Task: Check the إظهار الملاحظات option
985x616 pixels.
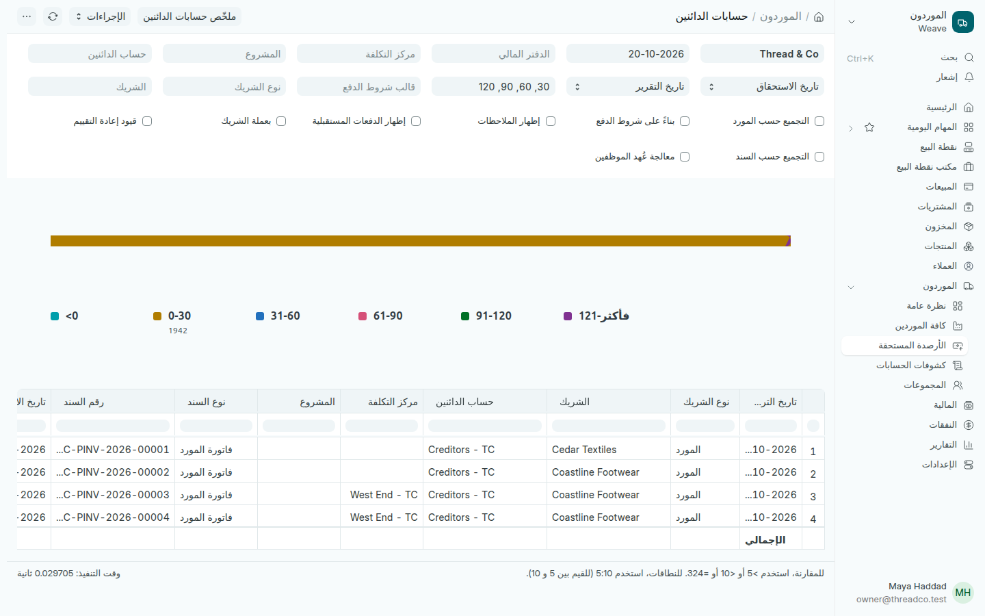Action: 551,121
